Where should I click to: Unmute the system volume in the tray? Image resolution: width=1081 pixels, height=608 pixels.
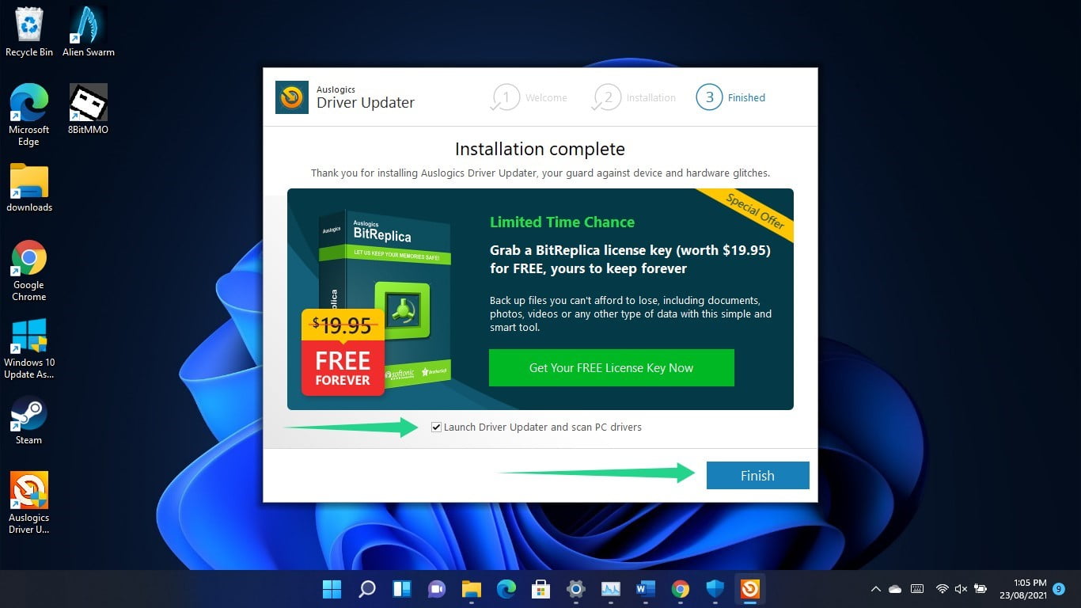[x=960, y=589]
